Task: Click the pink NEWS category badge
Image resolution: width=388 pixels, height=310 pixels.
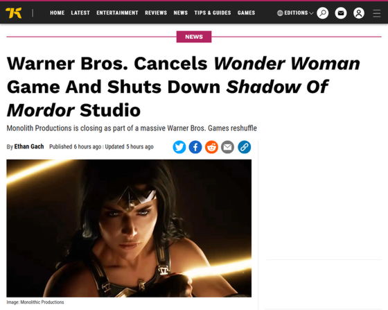Action: [x=194, y=37]
